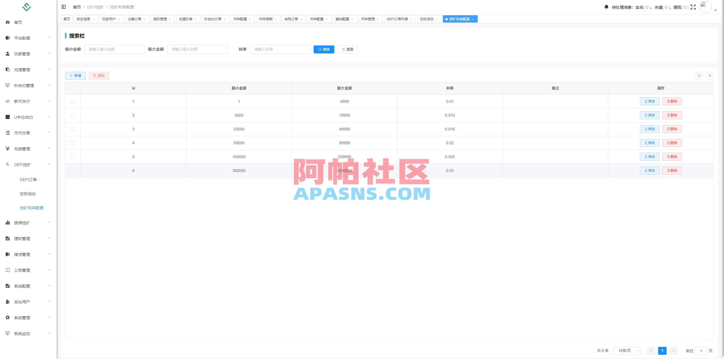The height and width of the screenshot is (359, 724).
Task: Click the fullscreen icon in the top bar
Action: (693, 7)
